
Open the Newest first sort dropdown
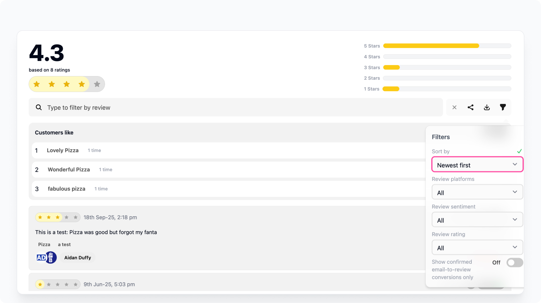(x=477, y=165)
